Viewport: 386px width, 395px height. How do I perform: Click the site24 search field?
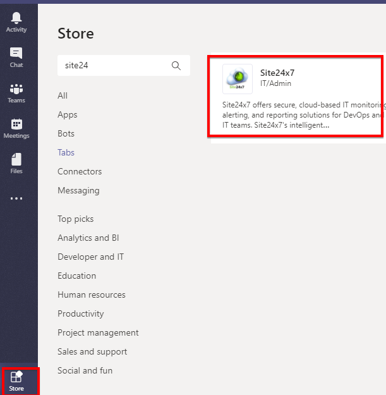pos(124,66)
